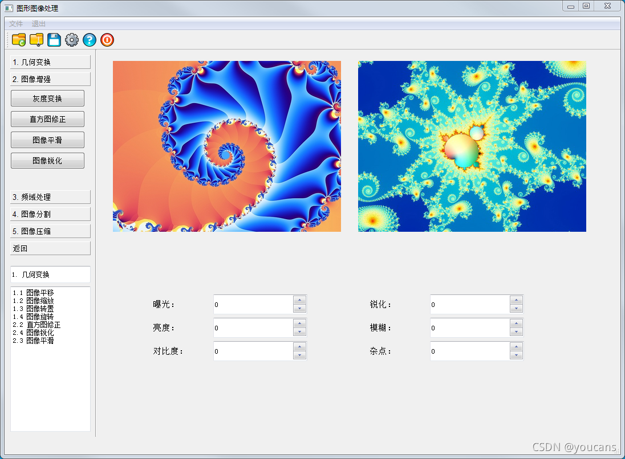Open an image using the folder toolbar icon
Viewport: 625px width, 459px height.
18,40
